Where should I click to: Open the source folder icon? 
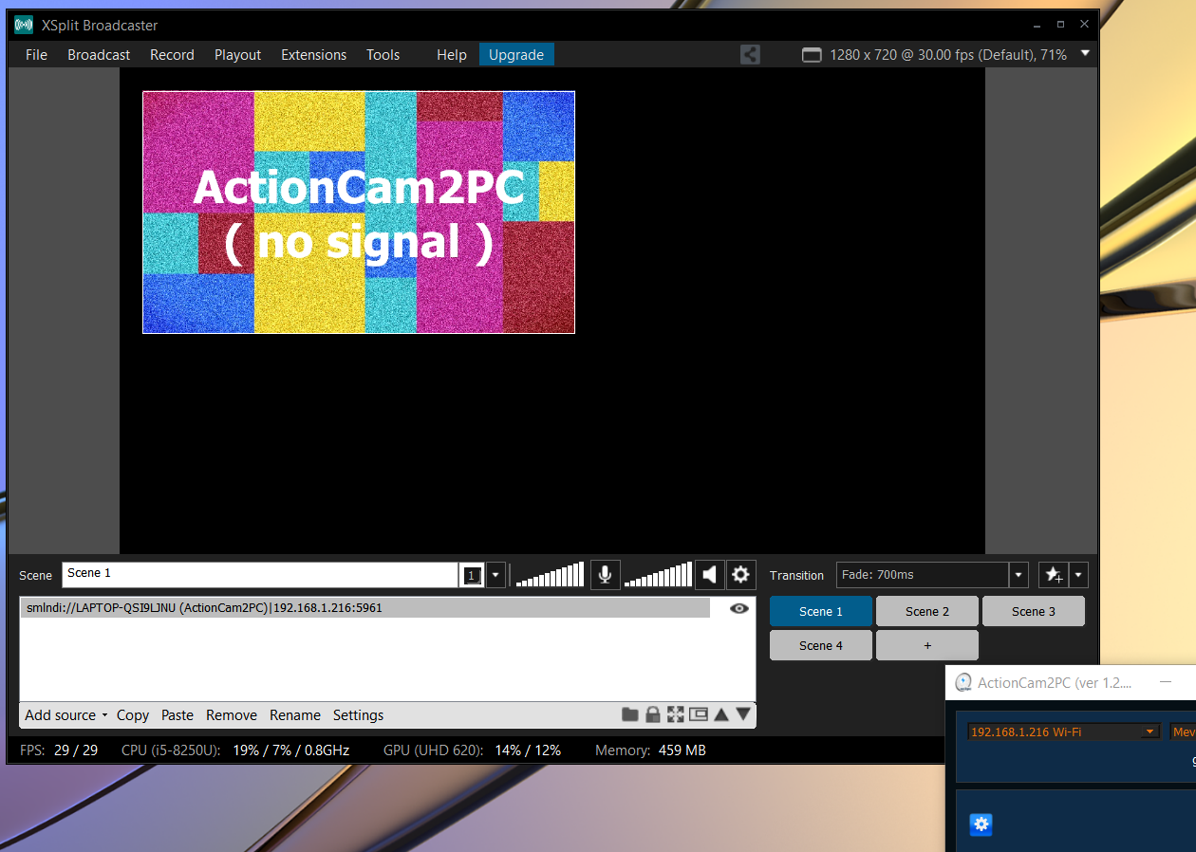pos(629,714)
